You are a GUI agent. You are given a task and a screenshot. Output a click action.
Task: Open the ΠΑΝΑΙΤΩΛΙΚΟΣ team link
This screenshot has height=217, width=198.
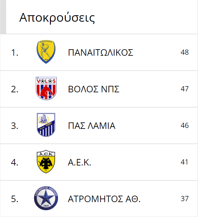pyautogui.click(x=100, y=52)
